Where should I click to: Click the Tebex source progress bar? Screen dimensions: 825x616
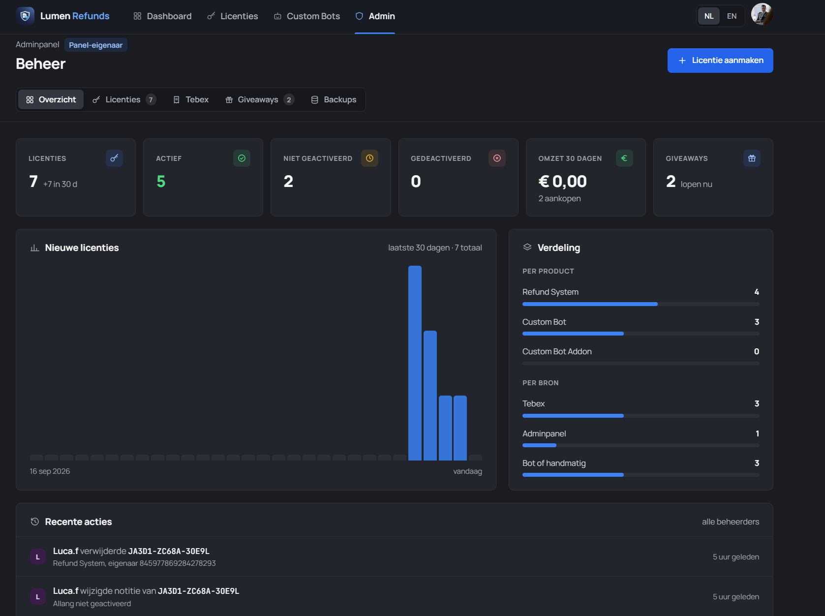pos(641,416)
